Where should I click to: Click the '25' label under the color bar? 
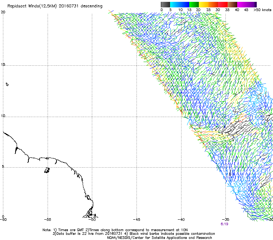tap(208, 10)
